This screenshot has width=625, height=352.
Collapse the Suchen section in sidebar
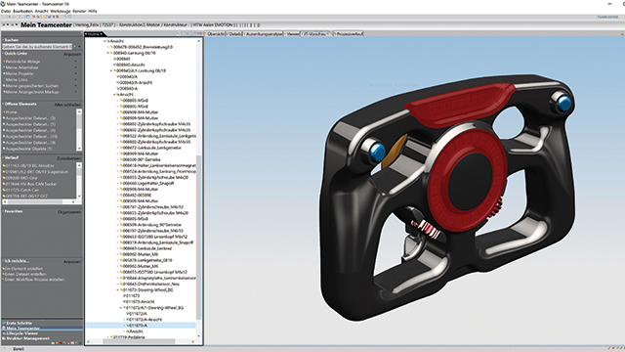coord(3,40)
